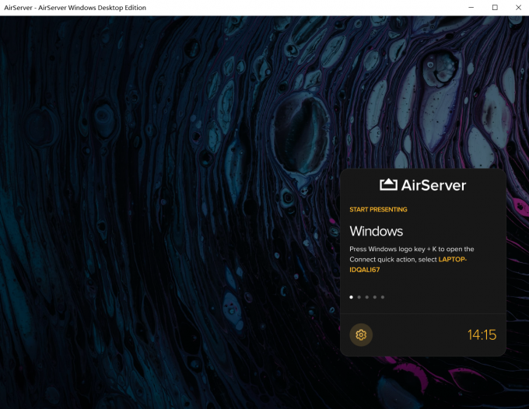Select the second carousel page dot
This screenshot has height=409, width=529.
[x=359, y=297]
